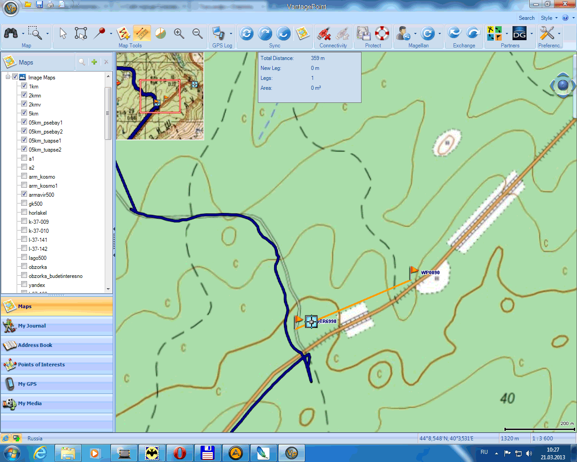This screenshot has height=462, width=577.
Task: Collapse the Image Maps tree node
Action: pos(8,77)
